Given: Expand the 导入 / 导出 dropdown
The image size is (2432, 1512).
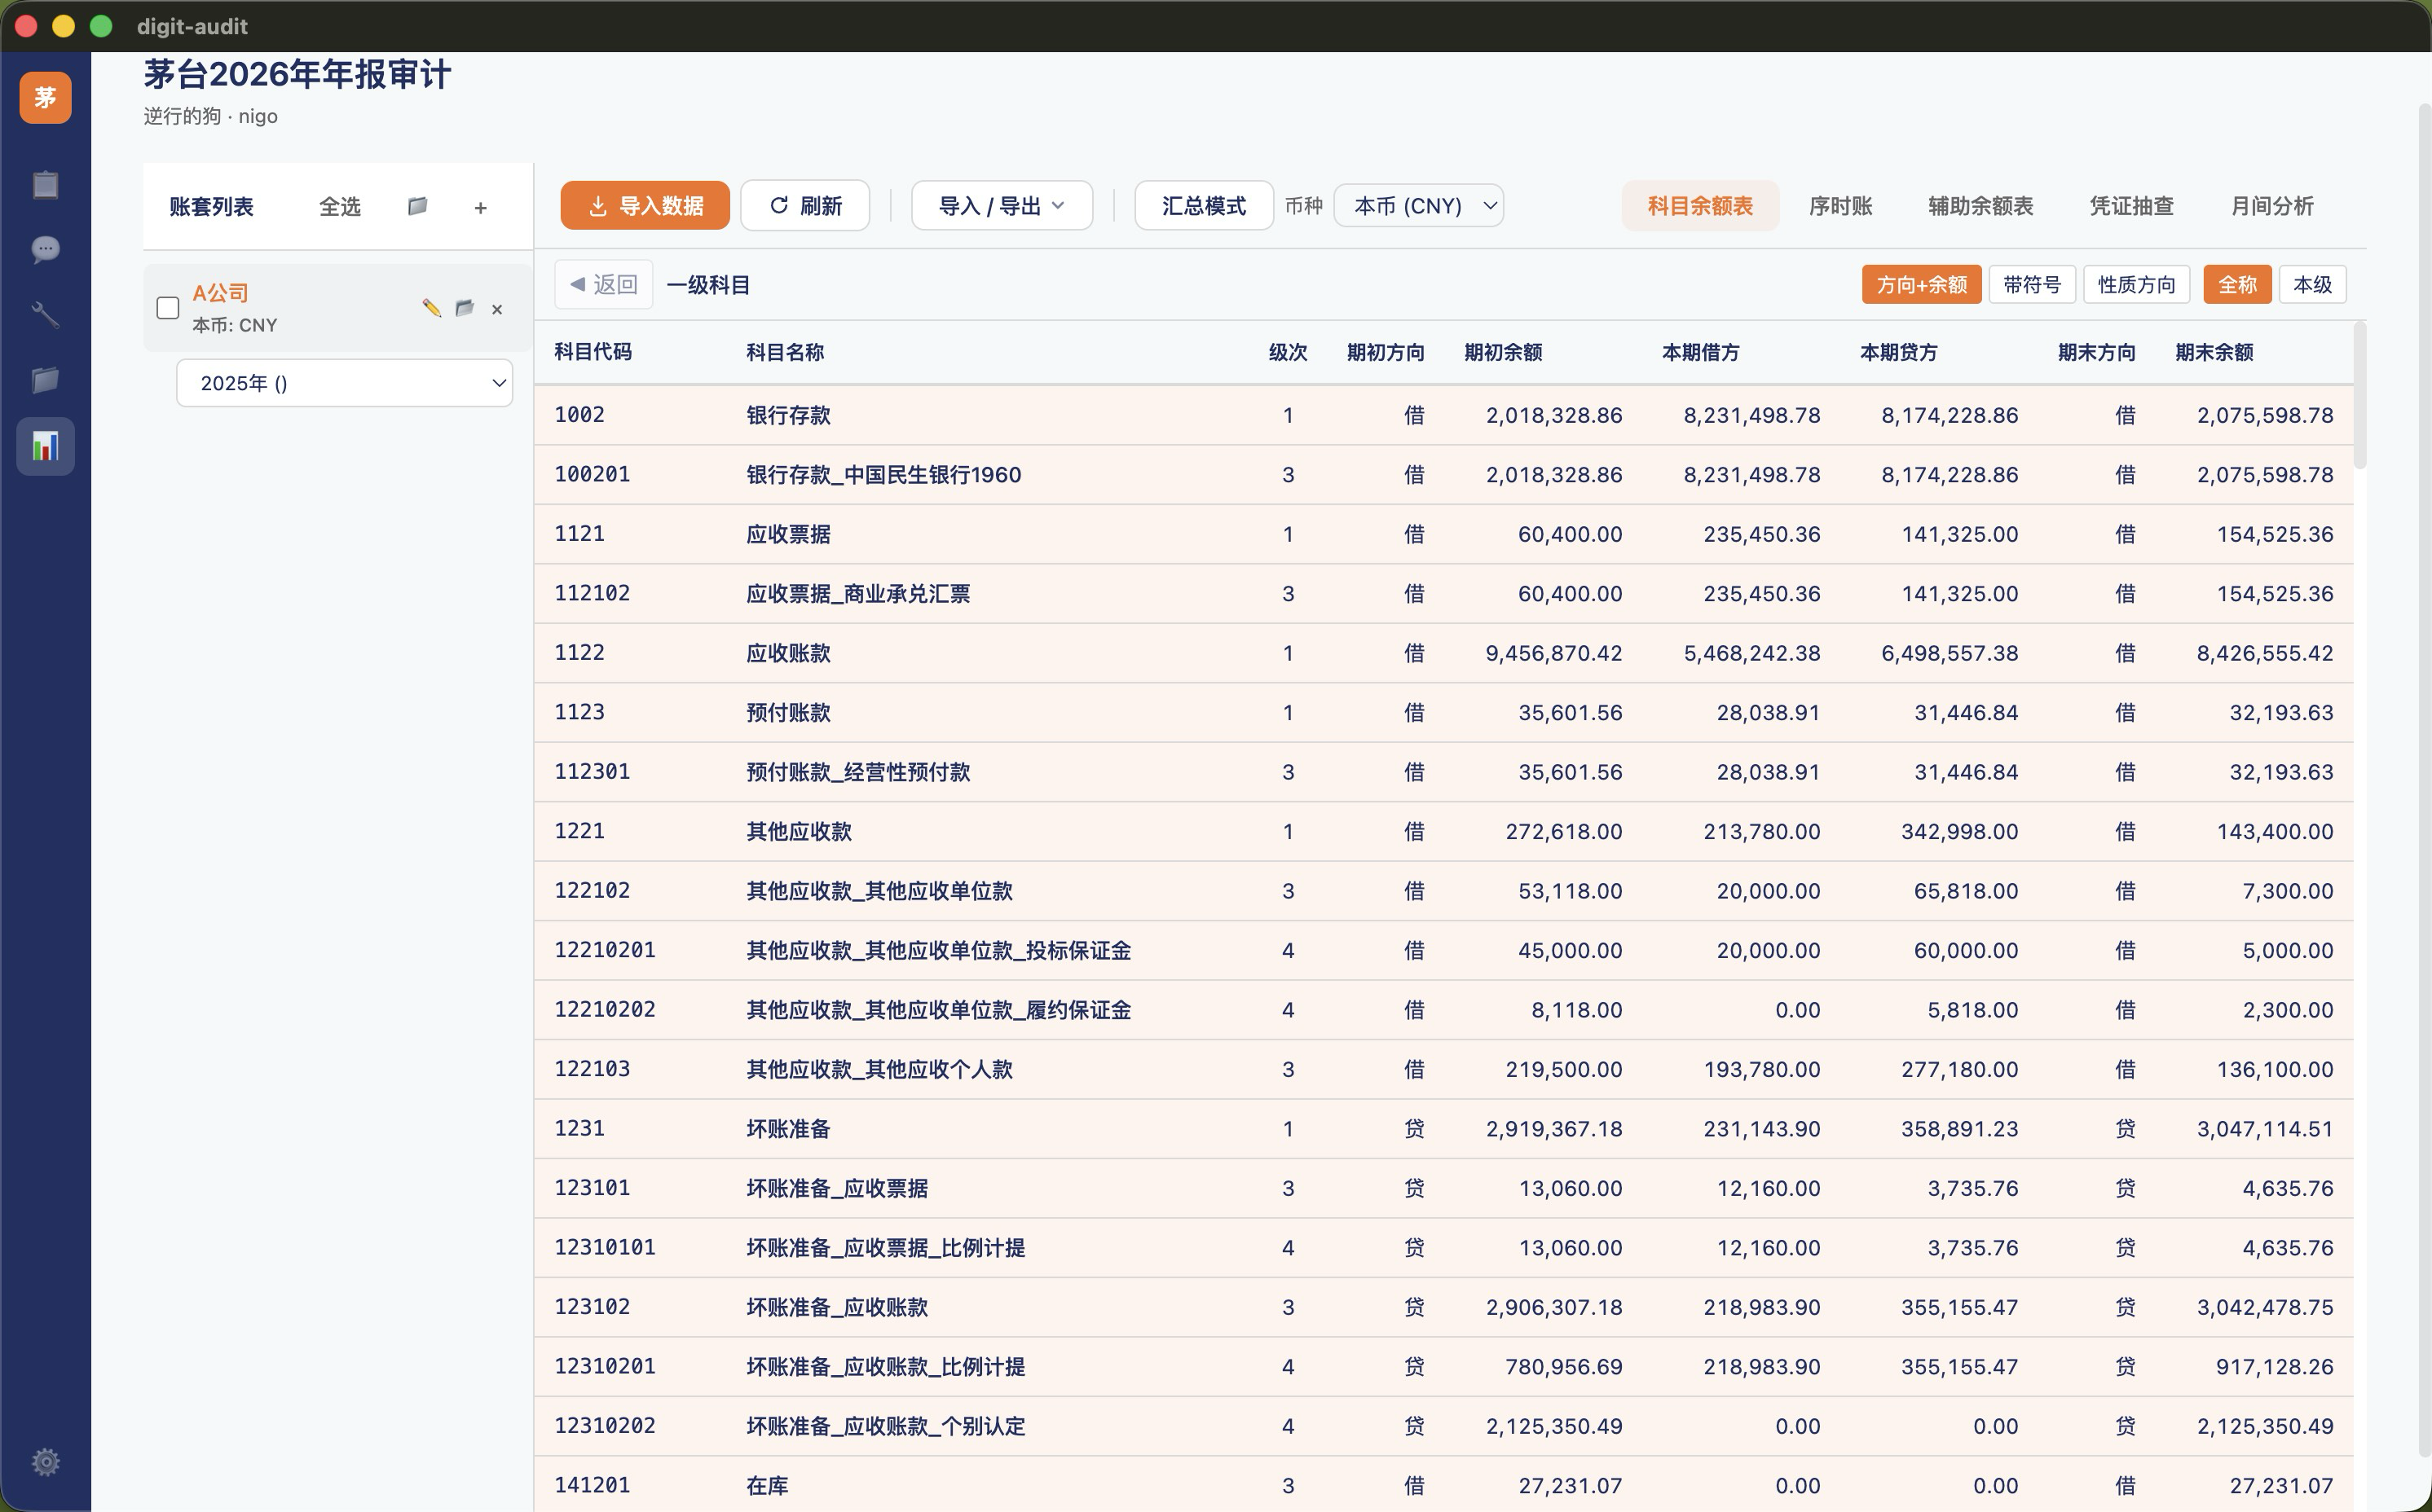Looking at the screenshot, I should pyautogui.click(x=1002, y=206).
